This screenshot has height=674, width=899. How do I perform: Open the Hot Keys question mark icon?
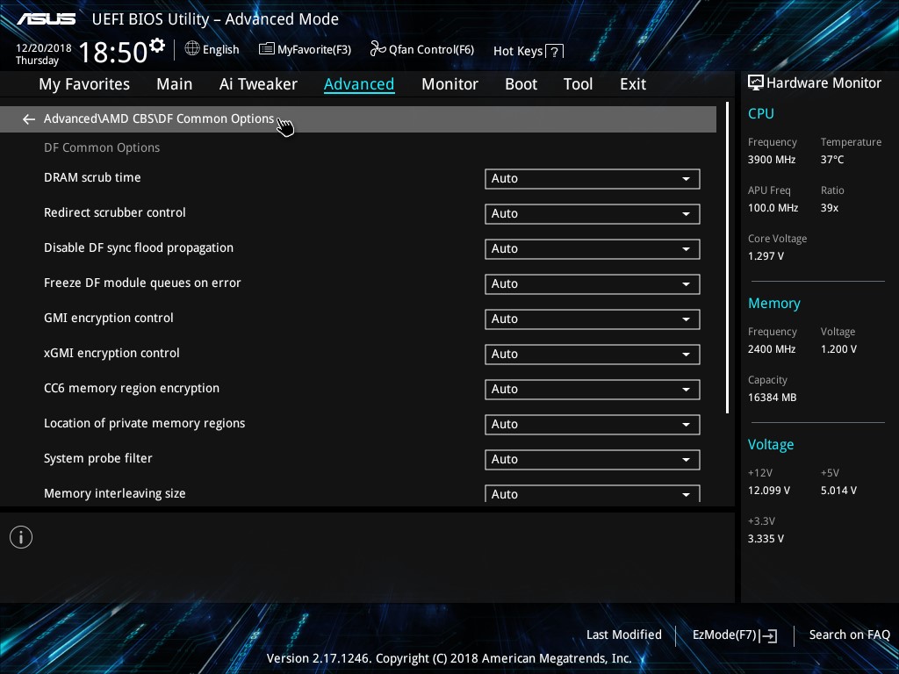555,52
